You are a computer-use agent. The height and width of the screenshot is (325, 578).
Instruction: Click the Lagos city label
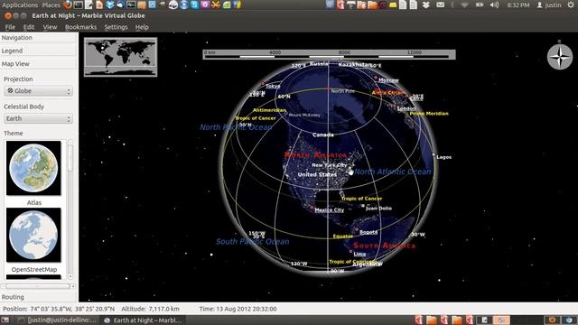click(443, 157)
